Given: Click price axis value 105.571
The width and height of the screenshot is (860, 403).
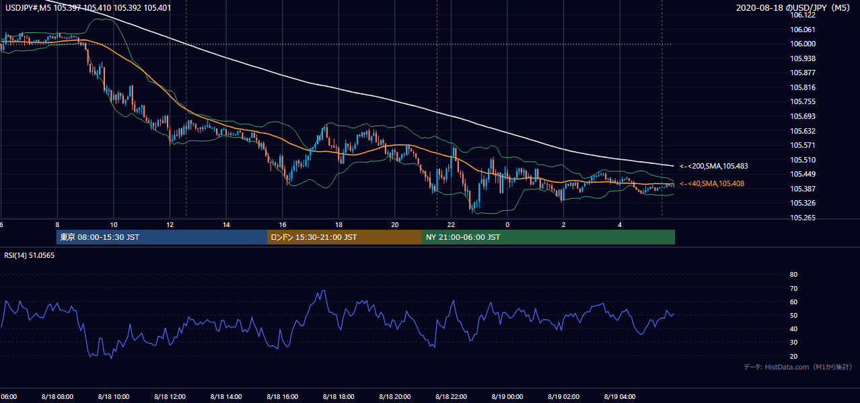Looking at the screenshot, I should click(x=803, y=145).
